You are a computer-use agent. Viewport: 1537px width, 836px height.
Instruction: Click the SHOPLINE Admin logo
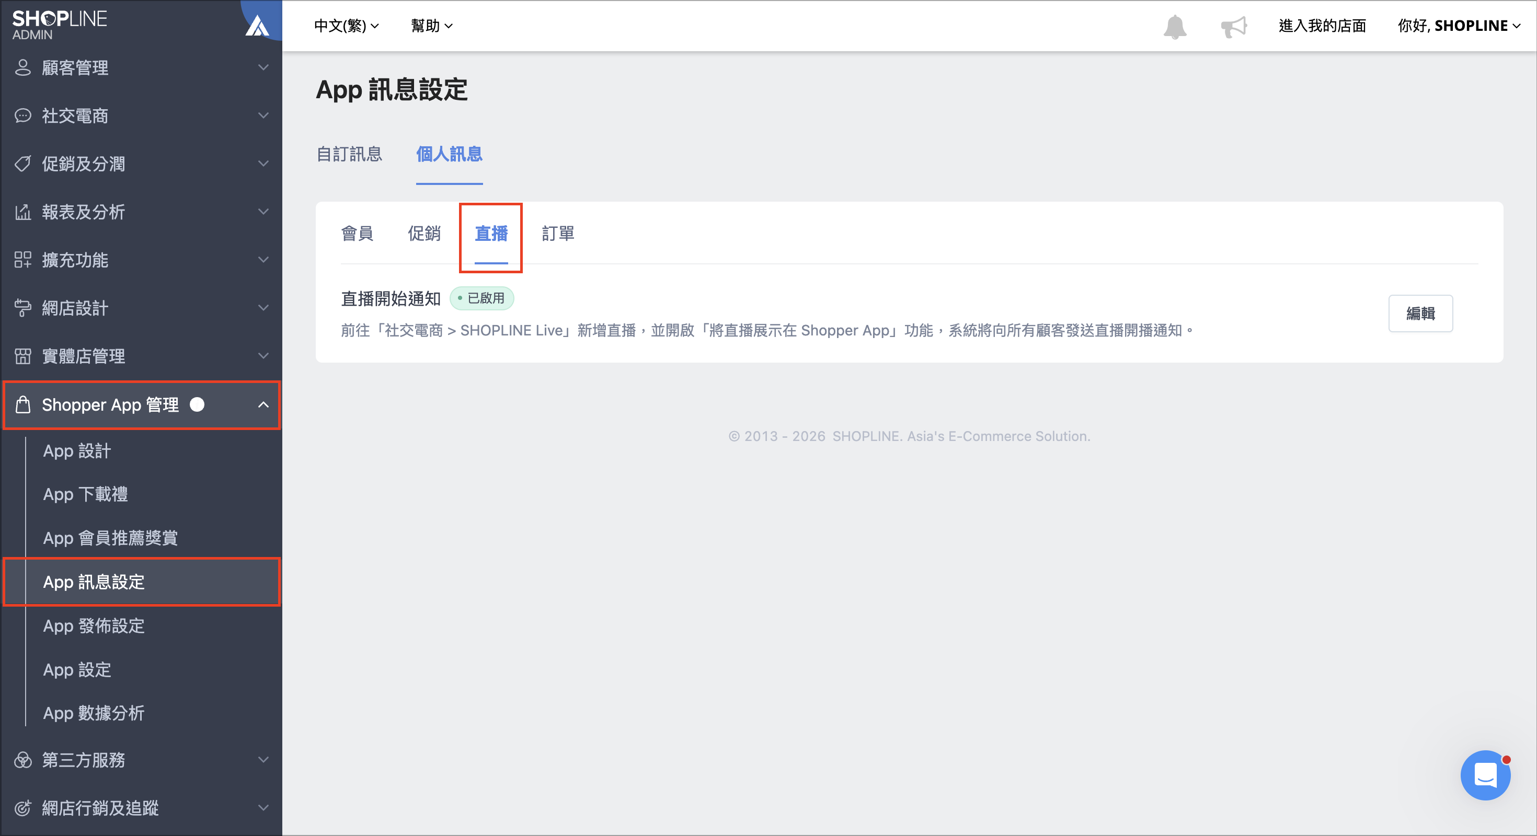coord(60,25)
